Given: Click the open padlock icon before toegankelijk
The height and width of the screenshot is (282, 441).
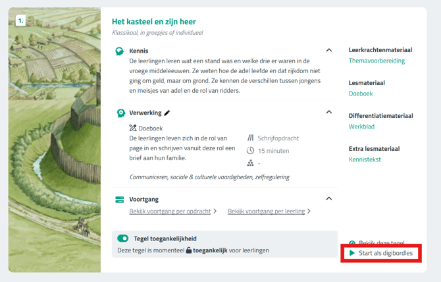Looking at the screenshot, I should (x=189, y=250).
